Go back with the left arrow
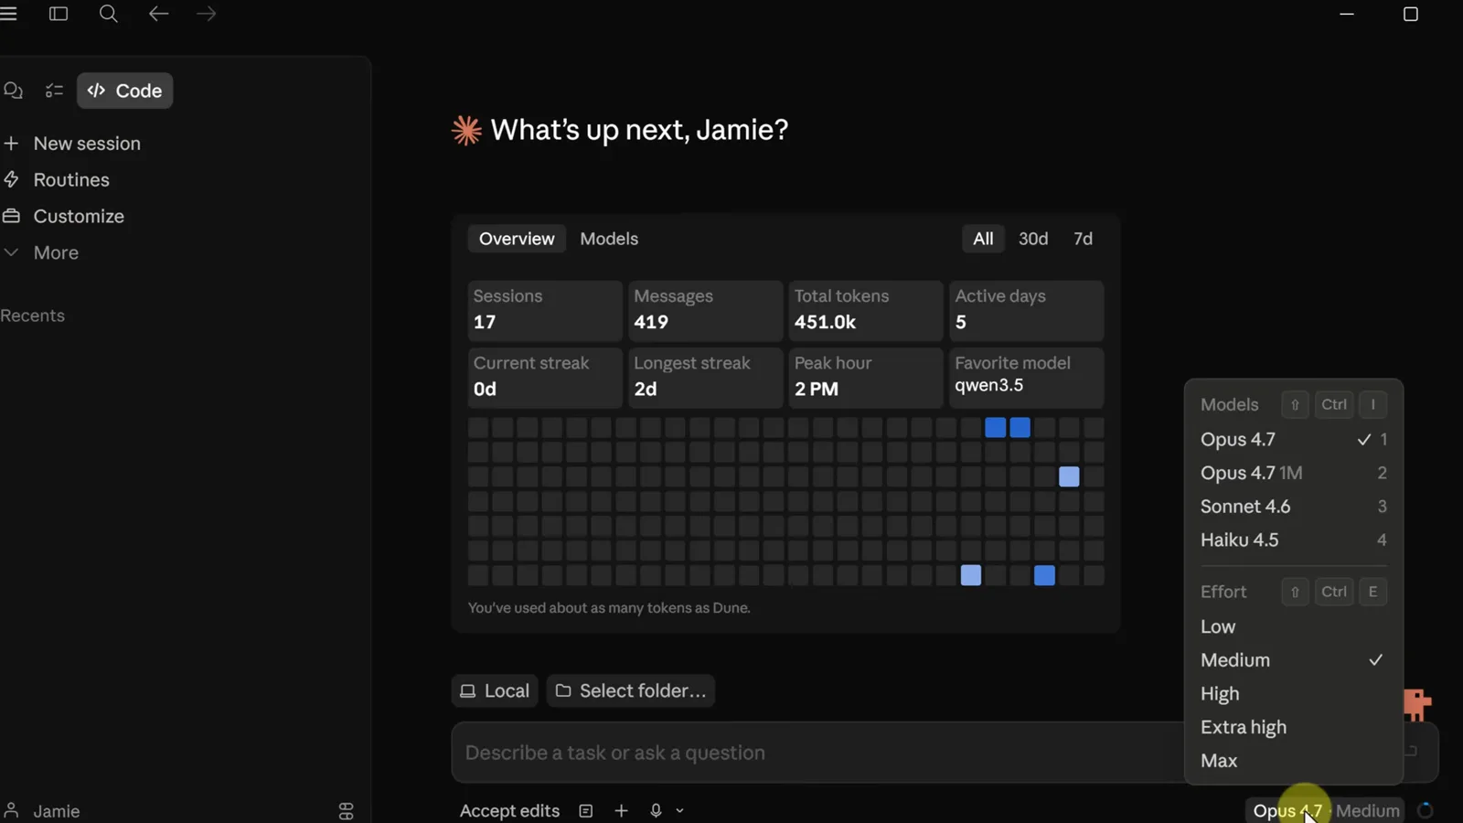 point(158,14)
